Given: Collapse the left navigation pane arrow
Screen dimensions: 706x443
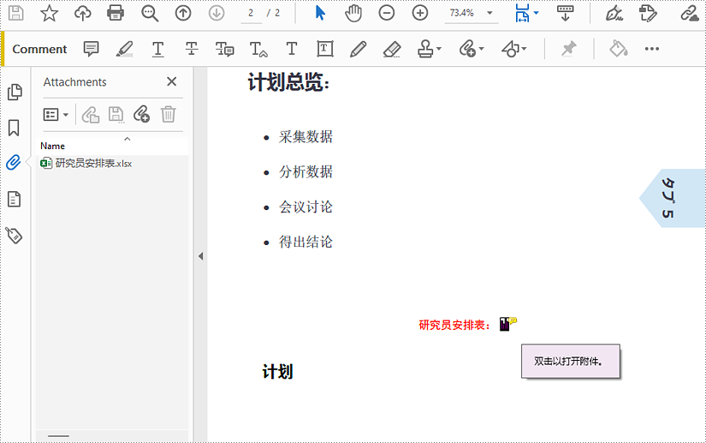Looking at the screenshot, I should click(x=201, y=256).
